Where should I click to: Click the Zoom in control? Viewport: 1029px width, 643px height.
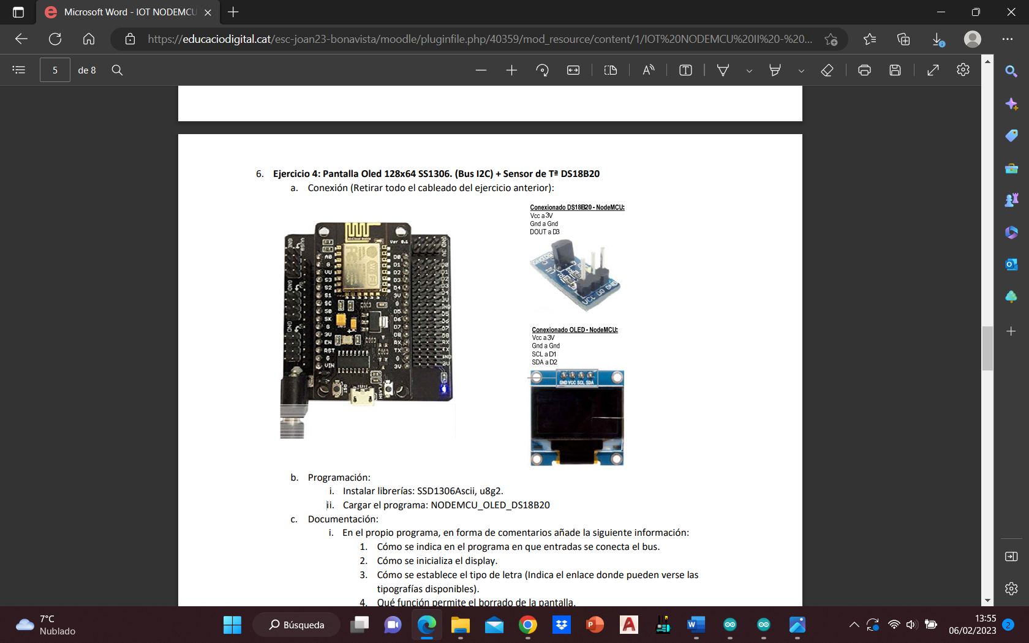pos(511,70)
